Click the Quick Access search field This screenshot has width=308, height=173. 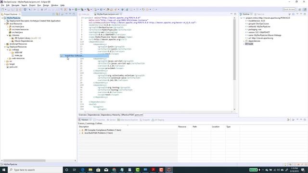coord(289,10)
